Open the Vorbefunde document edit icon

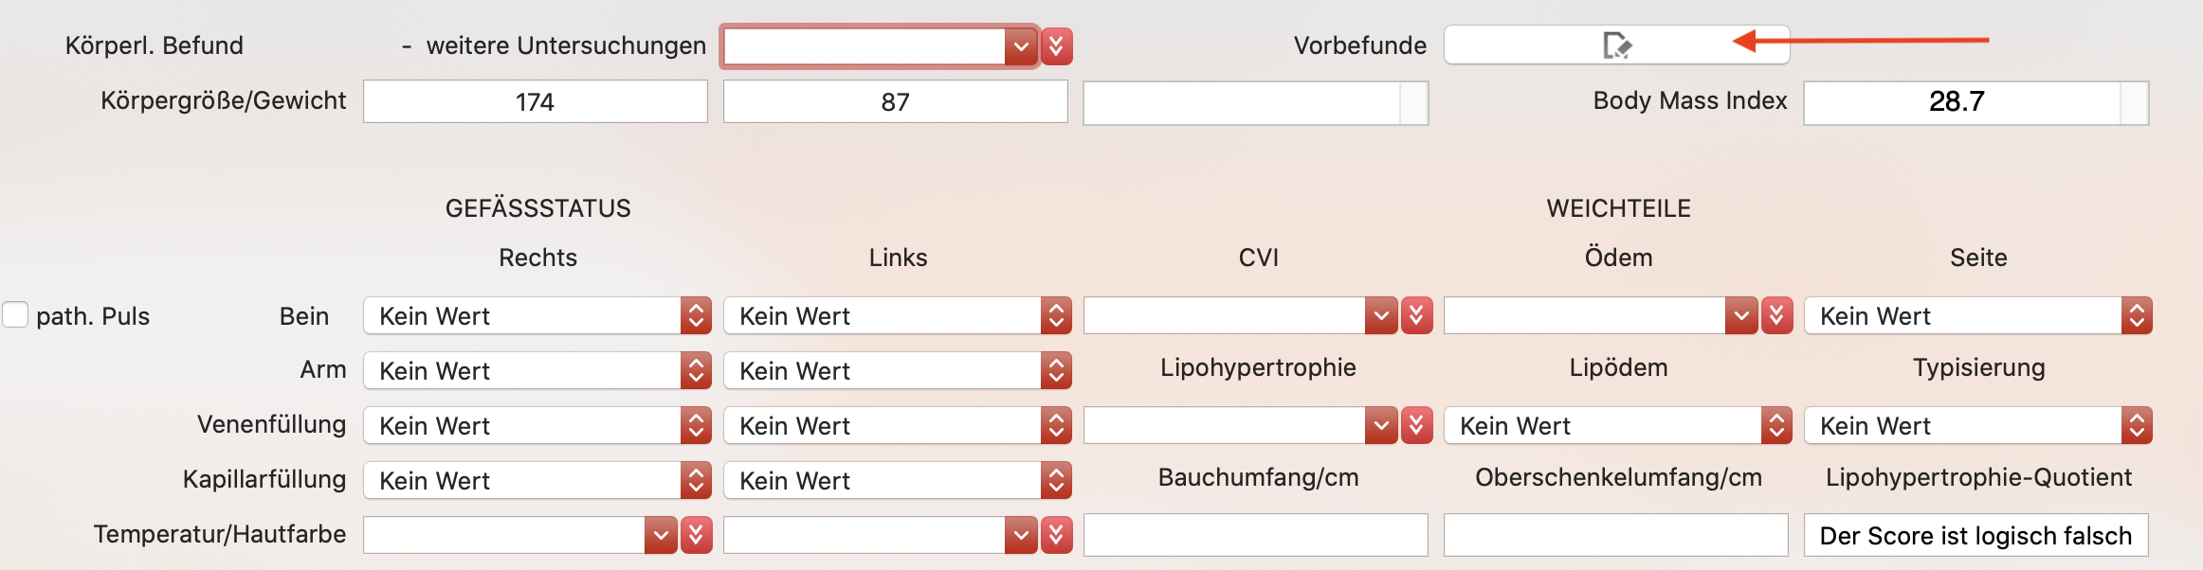[x=1616, y=45]
